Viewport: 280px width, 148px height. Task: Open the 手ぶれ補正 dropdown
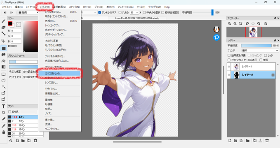tap(30, 72)
